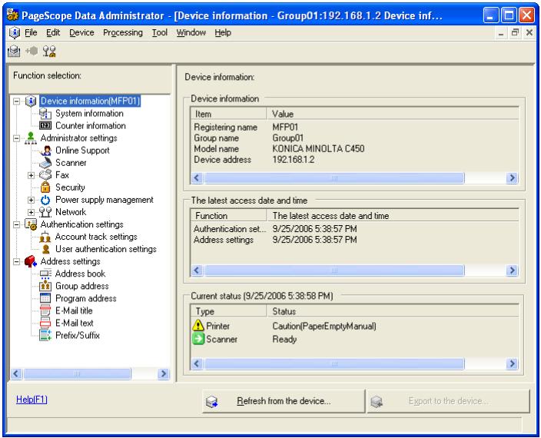Click the Fax machine icon

(x=45, y=175)
